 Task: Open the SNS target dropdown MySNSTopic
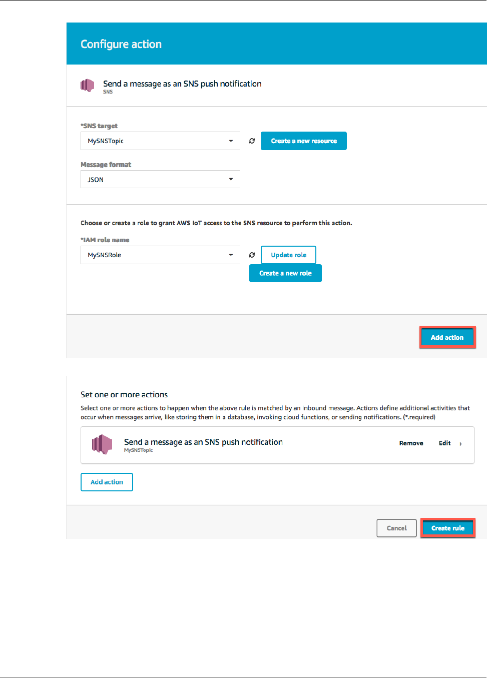pyautogui.click(x=160, y=141)
